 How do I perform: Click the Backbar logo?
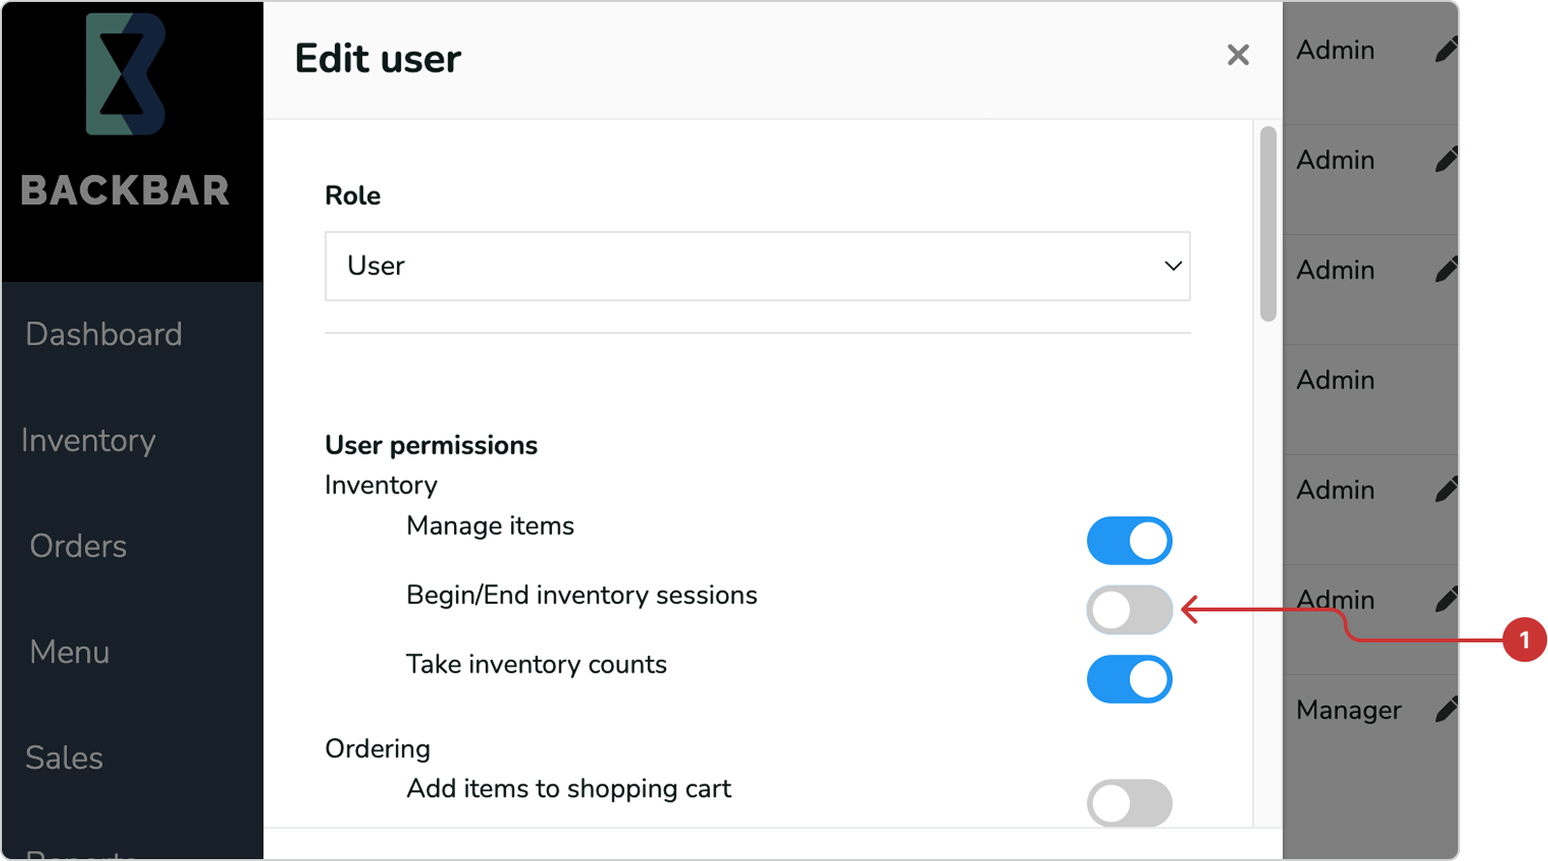click(x=126, y=74)
